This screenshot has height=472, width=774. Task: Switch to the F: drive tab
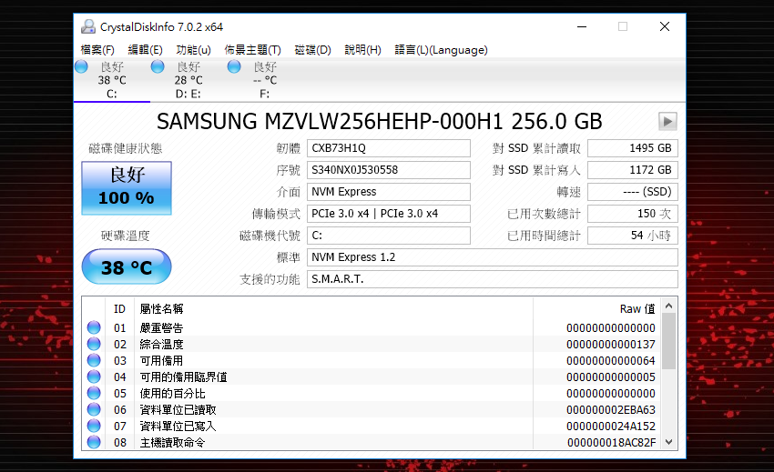265,80
